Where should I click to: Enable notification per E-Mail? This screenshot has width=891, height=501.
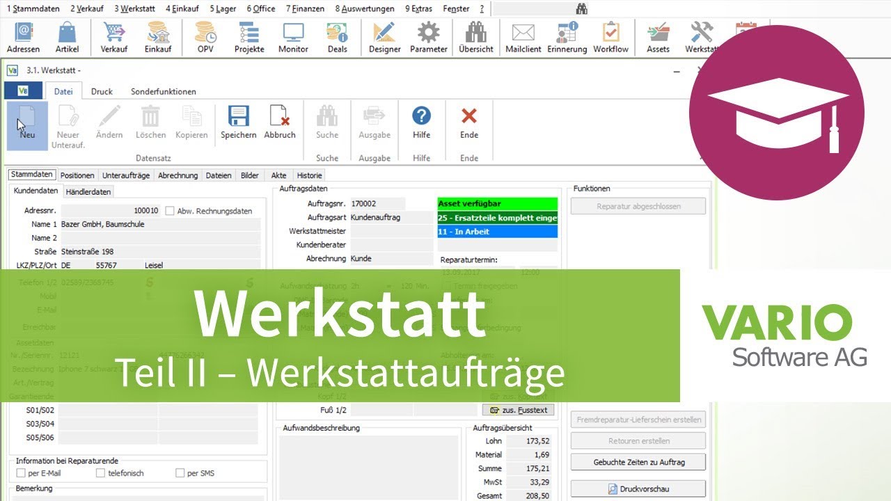pyautogui.click(x=21, y=473)
